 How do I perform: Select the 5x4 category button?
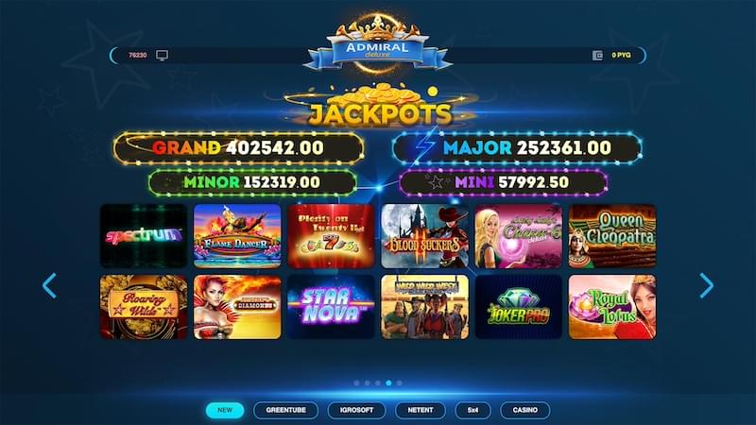click(x=473, y=410)
